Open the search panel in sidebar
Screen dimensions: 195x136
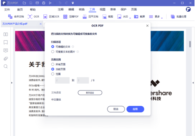pyautogui.click(x=6, y=66)
